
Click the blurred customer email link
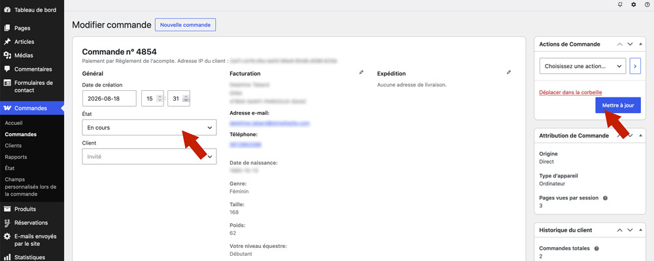pos(270,124)
